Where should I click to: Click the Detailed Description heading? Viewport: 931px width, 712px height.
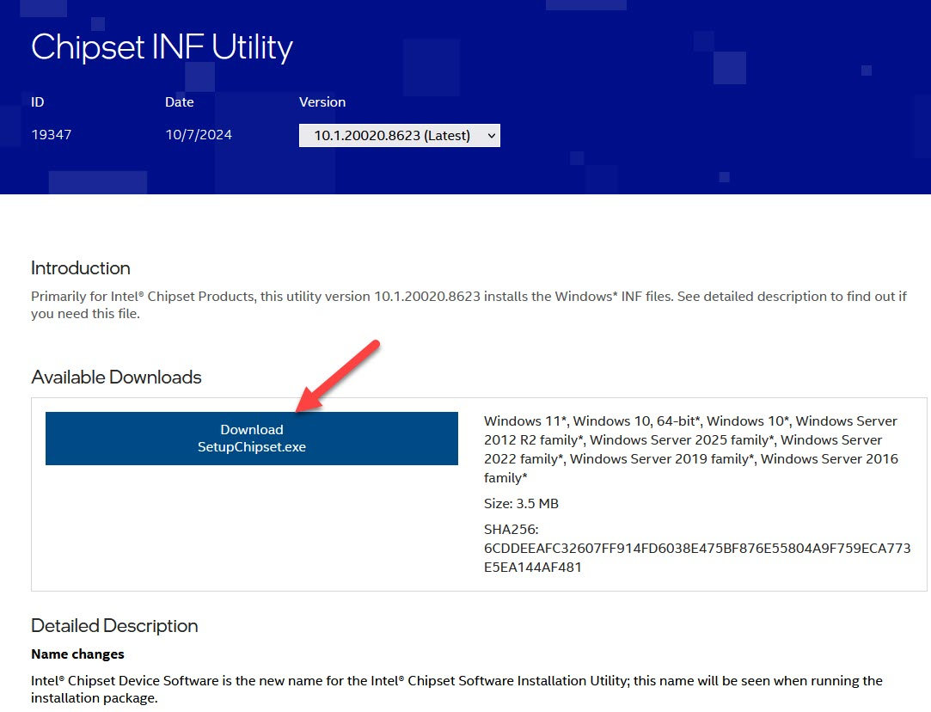(114, 625)
